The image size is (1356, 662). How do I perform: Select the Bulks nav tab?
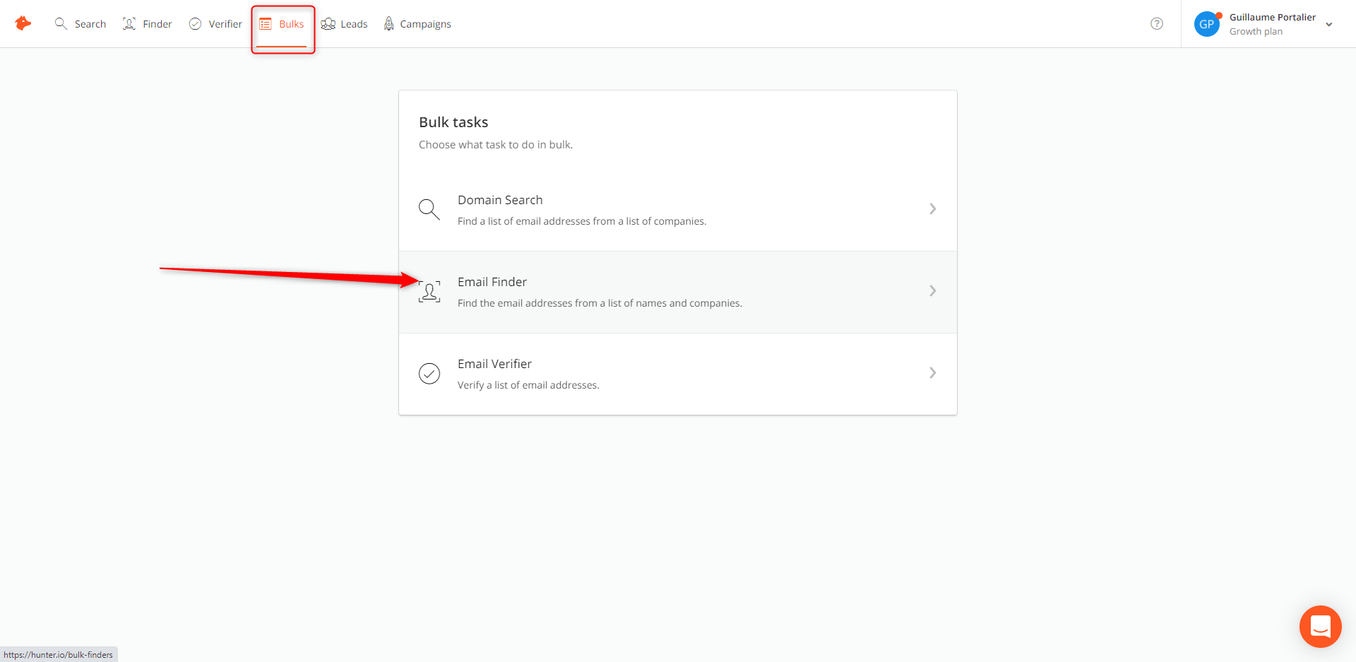click(x=282, y=24)
